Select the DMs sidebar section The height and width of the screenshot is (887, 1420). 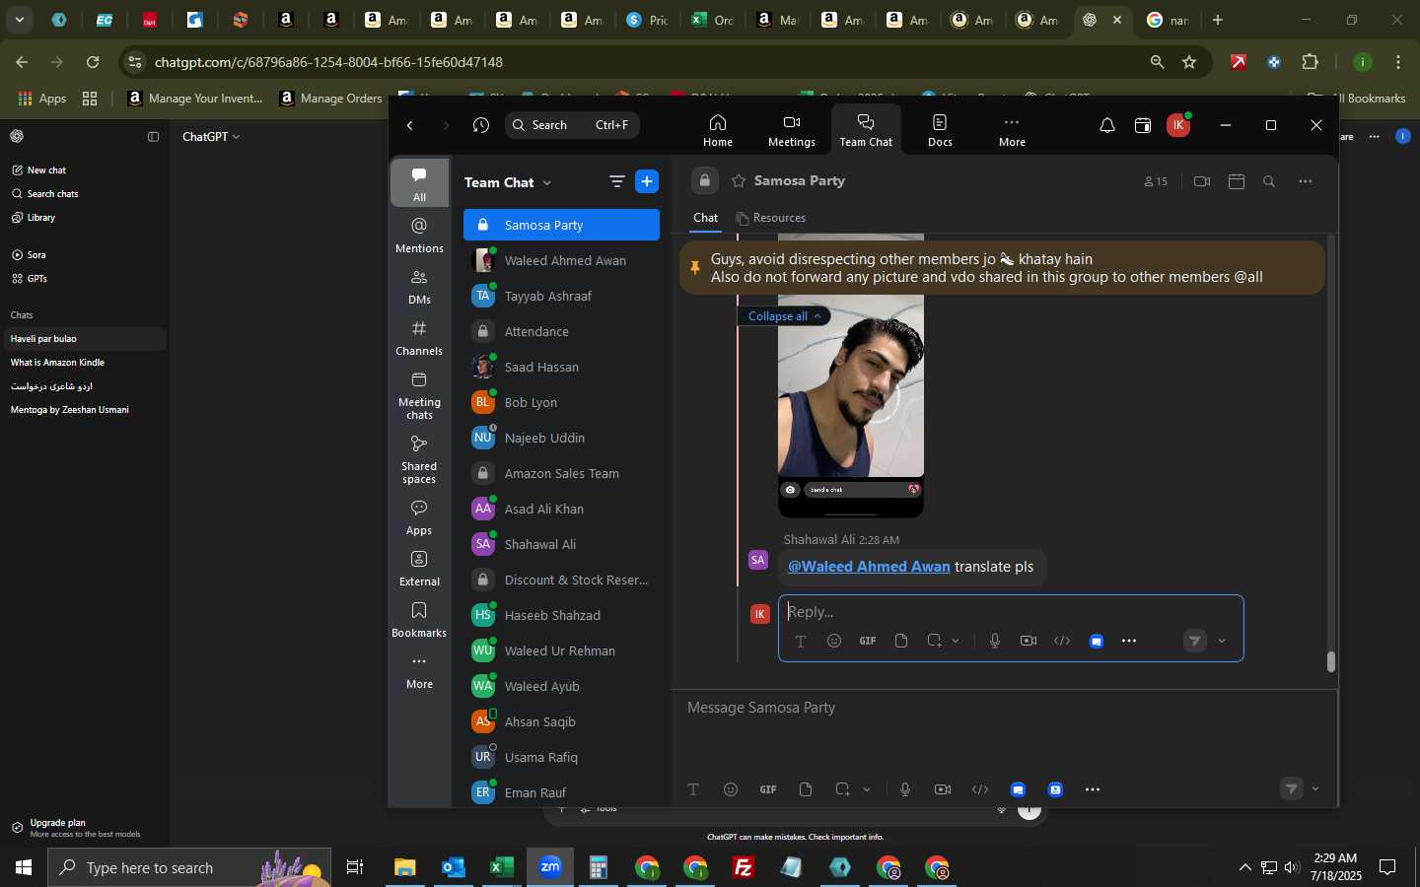(419, 287)
